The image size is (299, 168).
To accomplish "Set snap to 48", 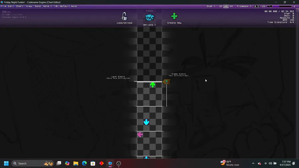I will [x=226, y=6].
